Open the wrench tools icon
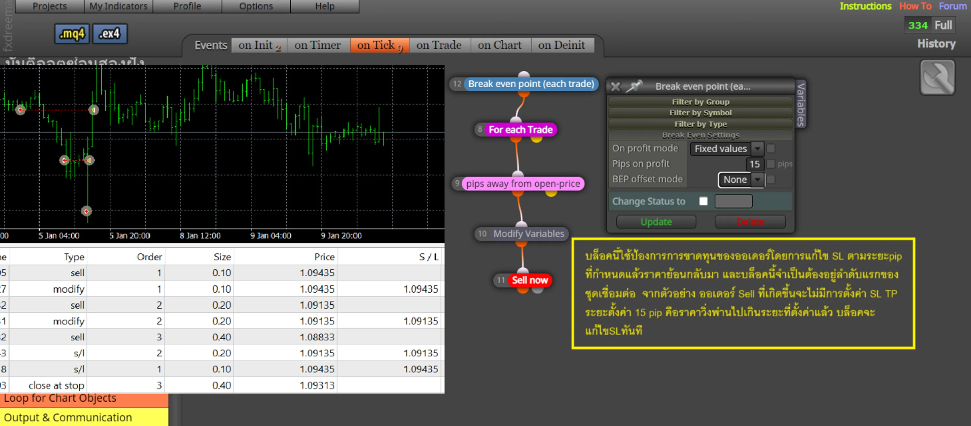The height and width of the screenshot is (426, 971). click(937, 77)
